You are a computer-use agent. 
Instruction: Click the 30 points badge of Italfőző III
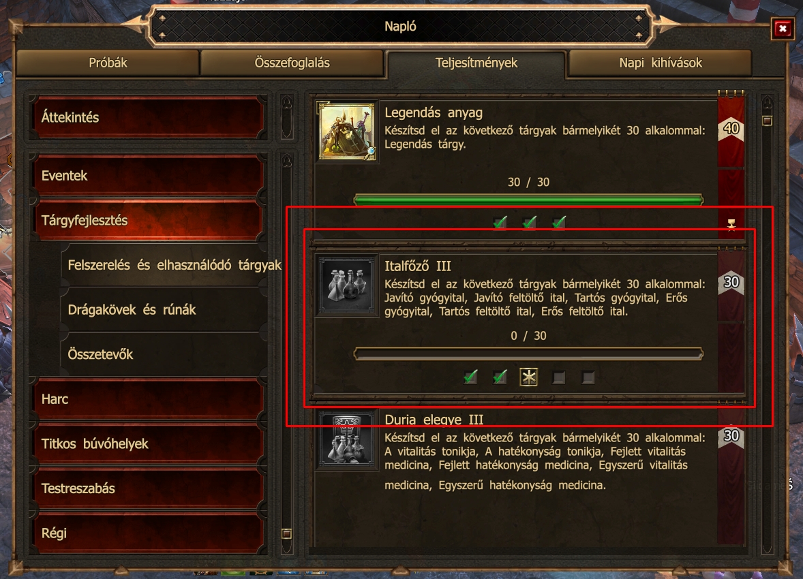[731, 281]
